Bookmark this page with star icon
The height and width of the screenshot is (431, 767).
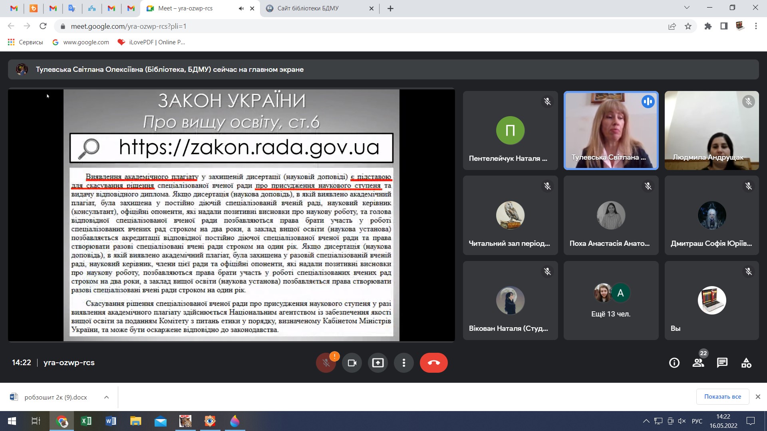tap(688, 26)
